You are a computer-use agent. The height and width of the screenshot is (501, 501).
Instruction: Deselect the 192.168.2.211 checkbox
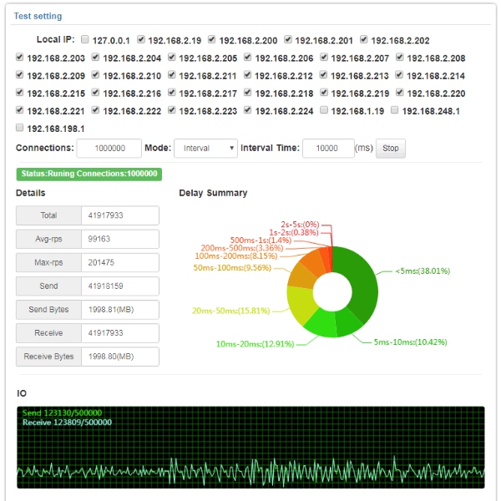(x=171, y=75)
